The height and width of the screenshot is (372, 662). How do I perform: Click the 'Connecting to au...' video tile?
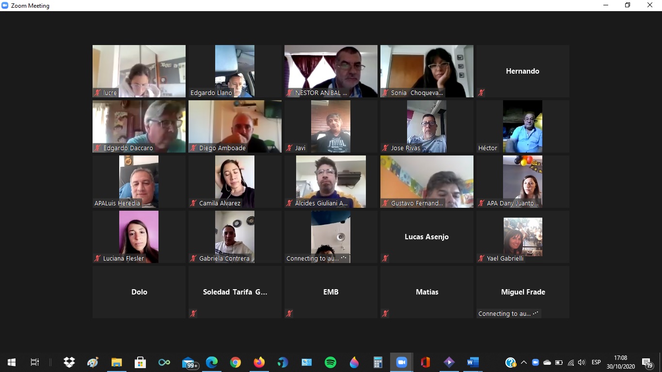[x=331, y=237]
